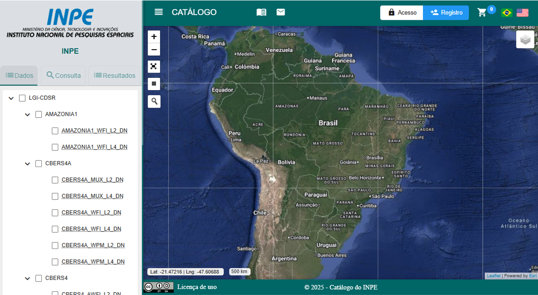
Task: Switch language with USA flag
Action: click(x=522, y=13)
